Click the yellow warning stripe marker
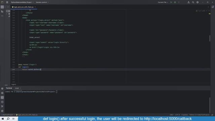Screen dimensions: 215x121 pyautogui.click(x=210, y=14)
